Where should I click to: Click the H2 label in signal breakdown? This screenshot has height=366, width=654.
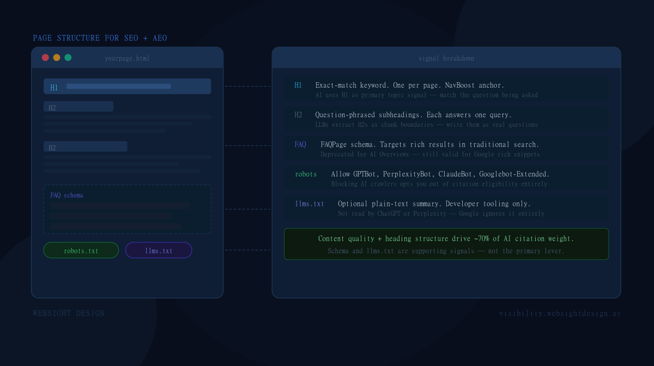point(298,115)
